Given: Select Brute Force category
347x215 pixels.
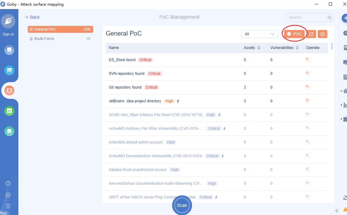Looking at the screenshot, I should pyautogui.click(x=60, y=38).
